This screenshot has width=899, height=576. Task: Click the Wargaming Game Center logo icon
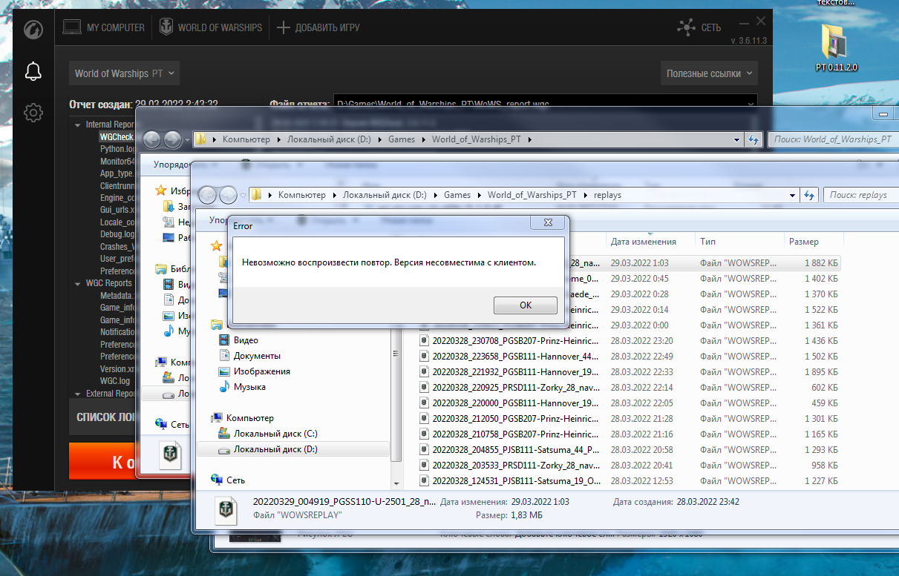pyautogui.click(x=33, y=30)
